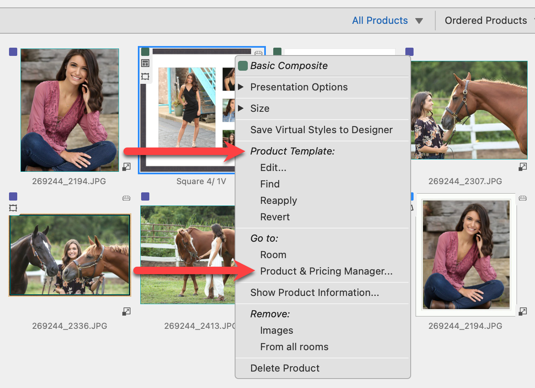535x388 pixels.
Task: Expand the Size submenu
Action: (x=260, y=109)
